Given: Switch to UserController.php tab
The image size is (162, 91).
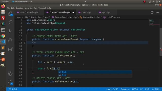Looking at the screenshot, I should [x=29, y=12].
